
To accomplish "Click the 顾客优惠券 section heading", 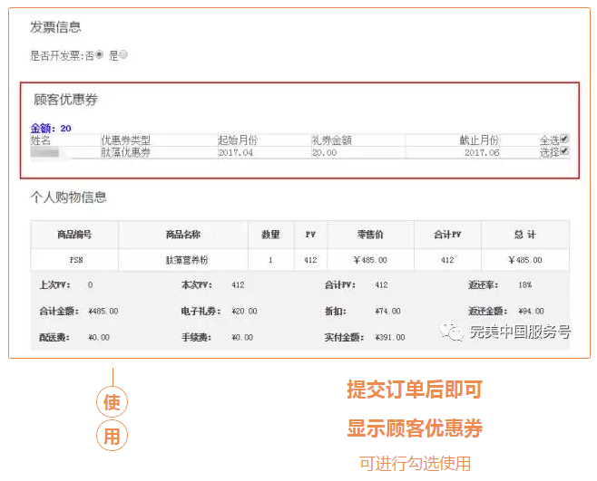I will pyautogui.click(x=65, y=100).
